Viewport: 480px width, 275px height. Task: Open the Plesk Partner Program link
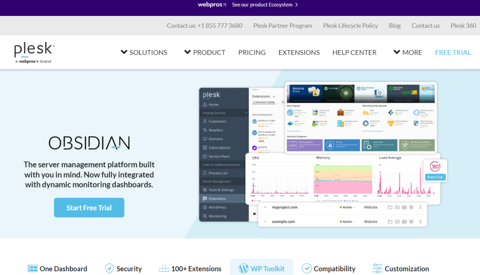[x=283, y=26]
